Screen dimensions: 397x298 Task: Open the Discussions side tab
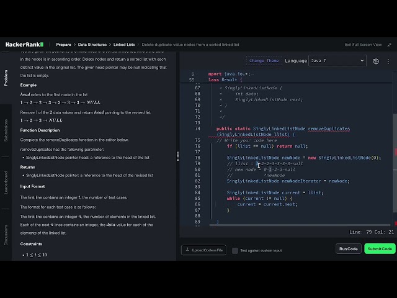tap(6, 235)
